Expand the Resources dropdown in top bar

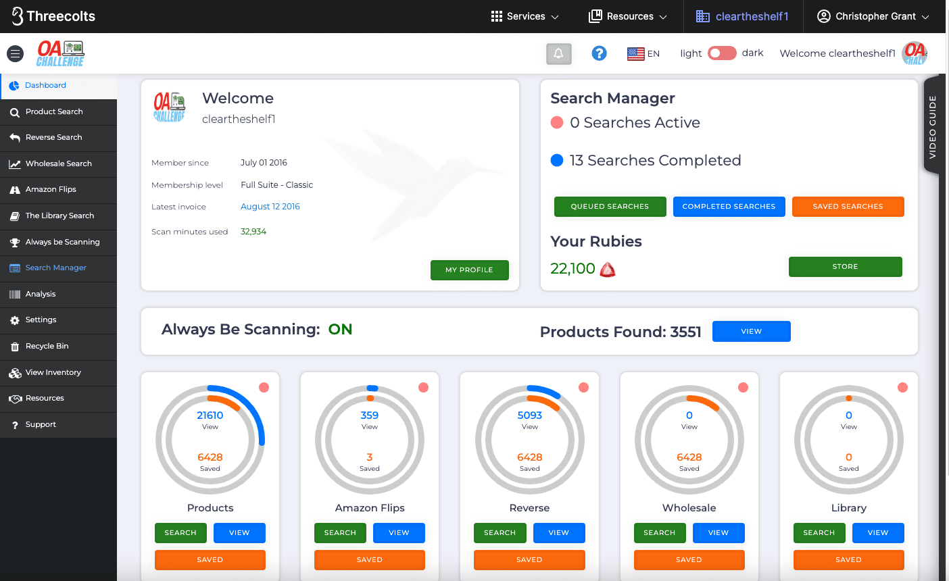point(628,16)
